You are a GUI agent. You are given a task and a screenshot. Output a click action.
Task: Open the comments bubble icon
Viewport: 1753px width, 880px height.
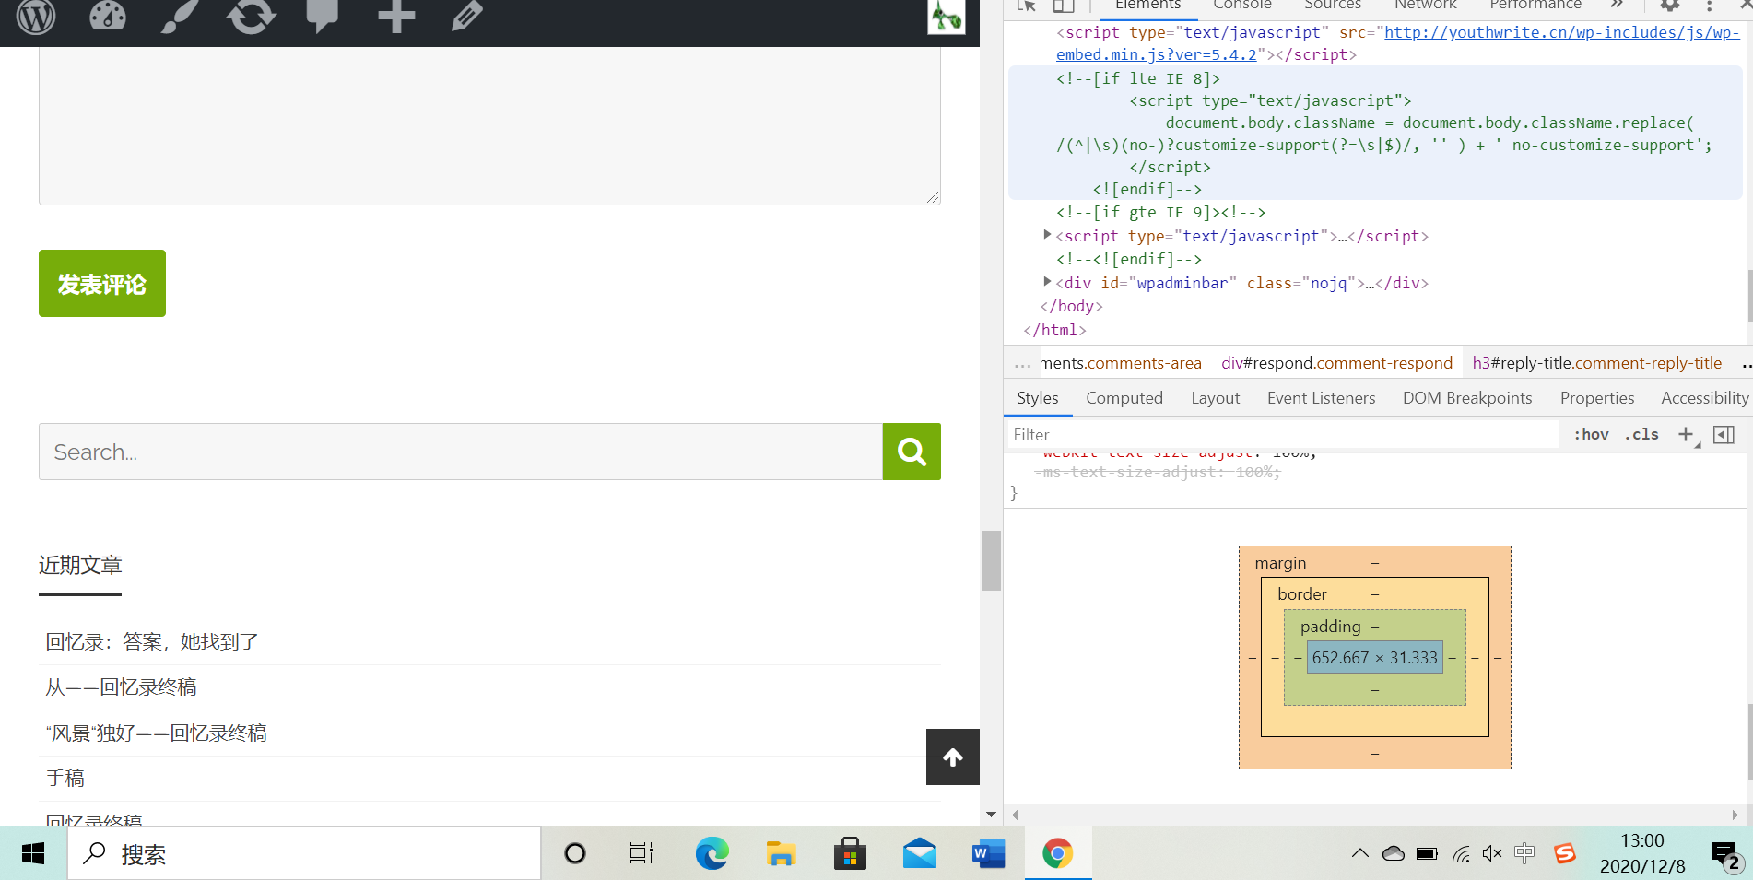click(323, 16)
